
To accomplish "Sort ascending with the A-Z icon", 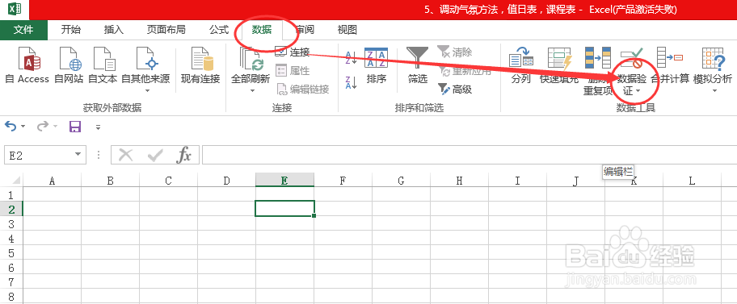I will click(x=351, y=57).
